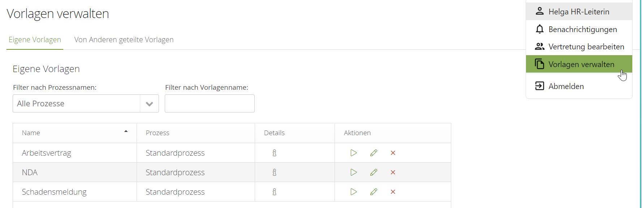The image size is (642, 208).
Task: Open Benachrichtigungen from user menu
Action: [582, 29]
